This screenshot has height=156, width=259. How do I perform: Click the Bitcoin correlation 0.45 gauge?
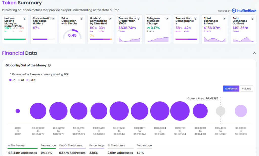pos(72,34)
